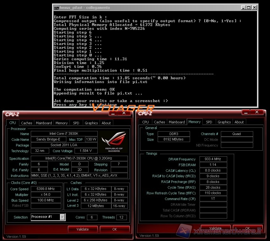The height and width of the screenshot is (241, 270).
Task: Click the processor Name field Intel Core i7 3930K
Action: point(64,134)
